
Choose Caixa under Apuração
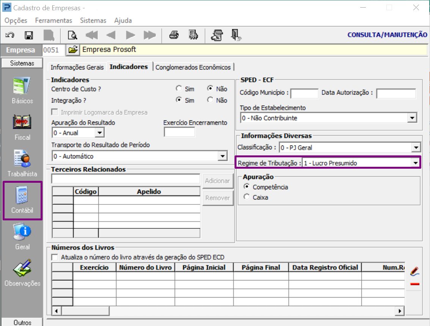tap(247, 197)
